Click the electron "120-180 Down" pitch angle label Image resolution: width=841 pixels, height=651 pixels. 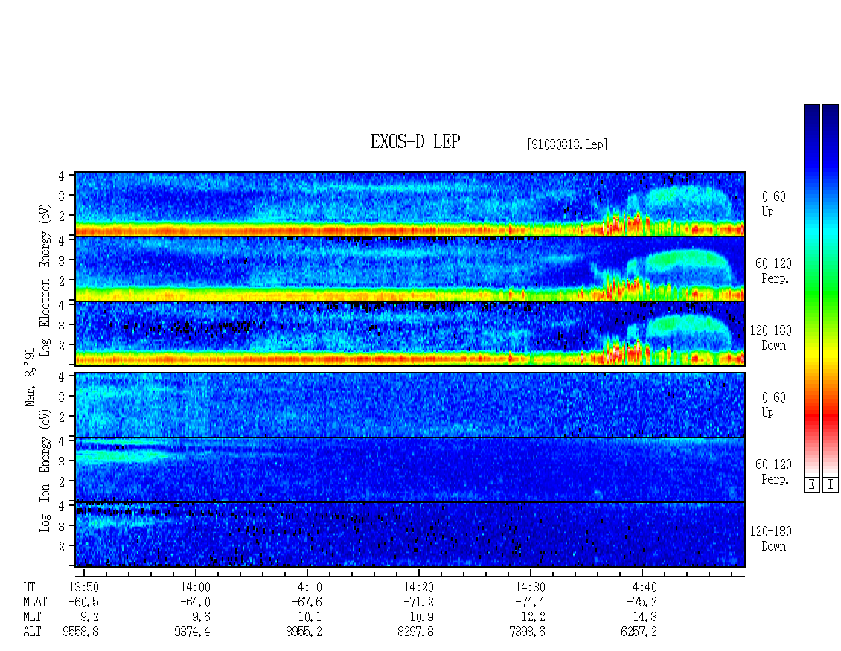771,338
